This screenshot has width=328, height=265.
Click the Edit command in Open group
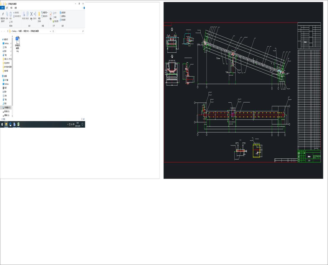(54, 17)
